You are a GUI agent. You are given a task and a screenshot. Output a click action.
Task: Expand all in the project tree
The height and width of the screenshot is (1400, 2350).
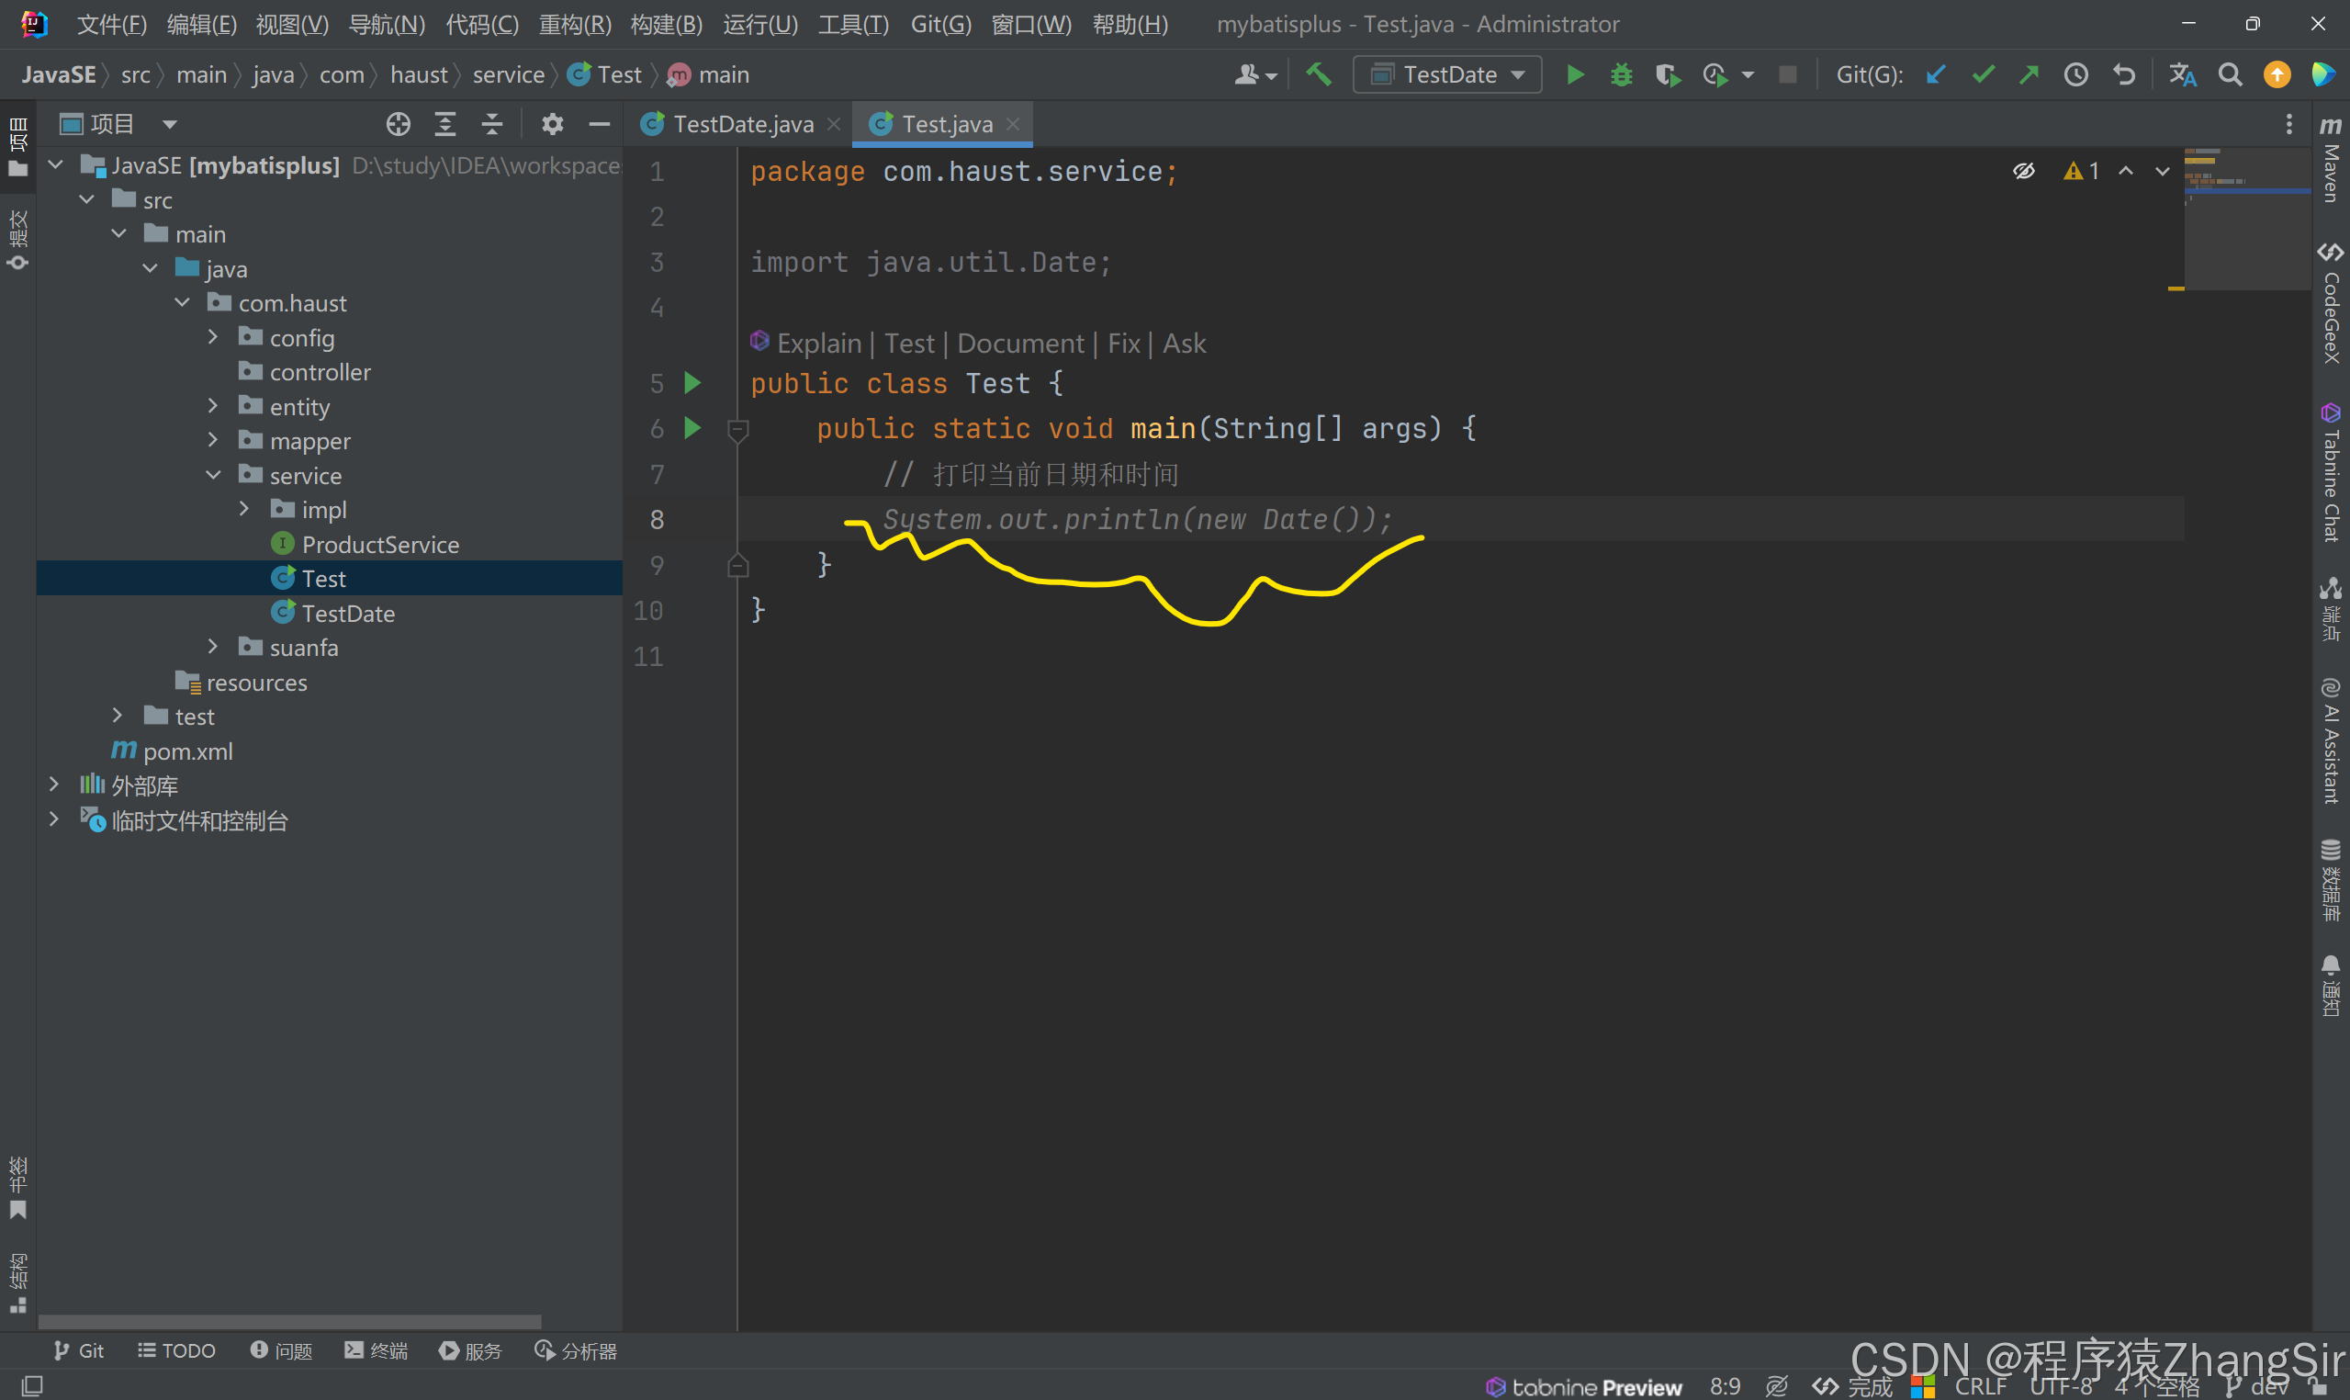445,124
